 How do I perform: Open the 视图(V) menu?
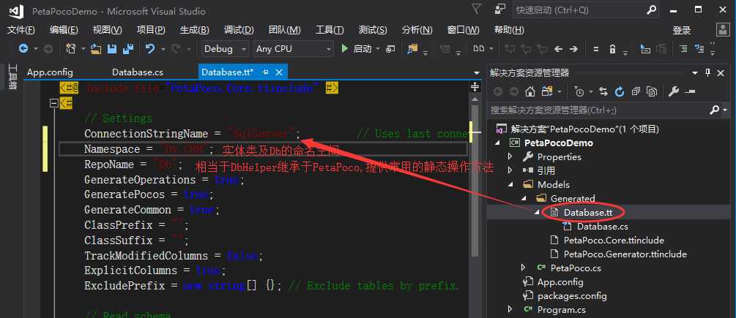(x=108, y=30)
